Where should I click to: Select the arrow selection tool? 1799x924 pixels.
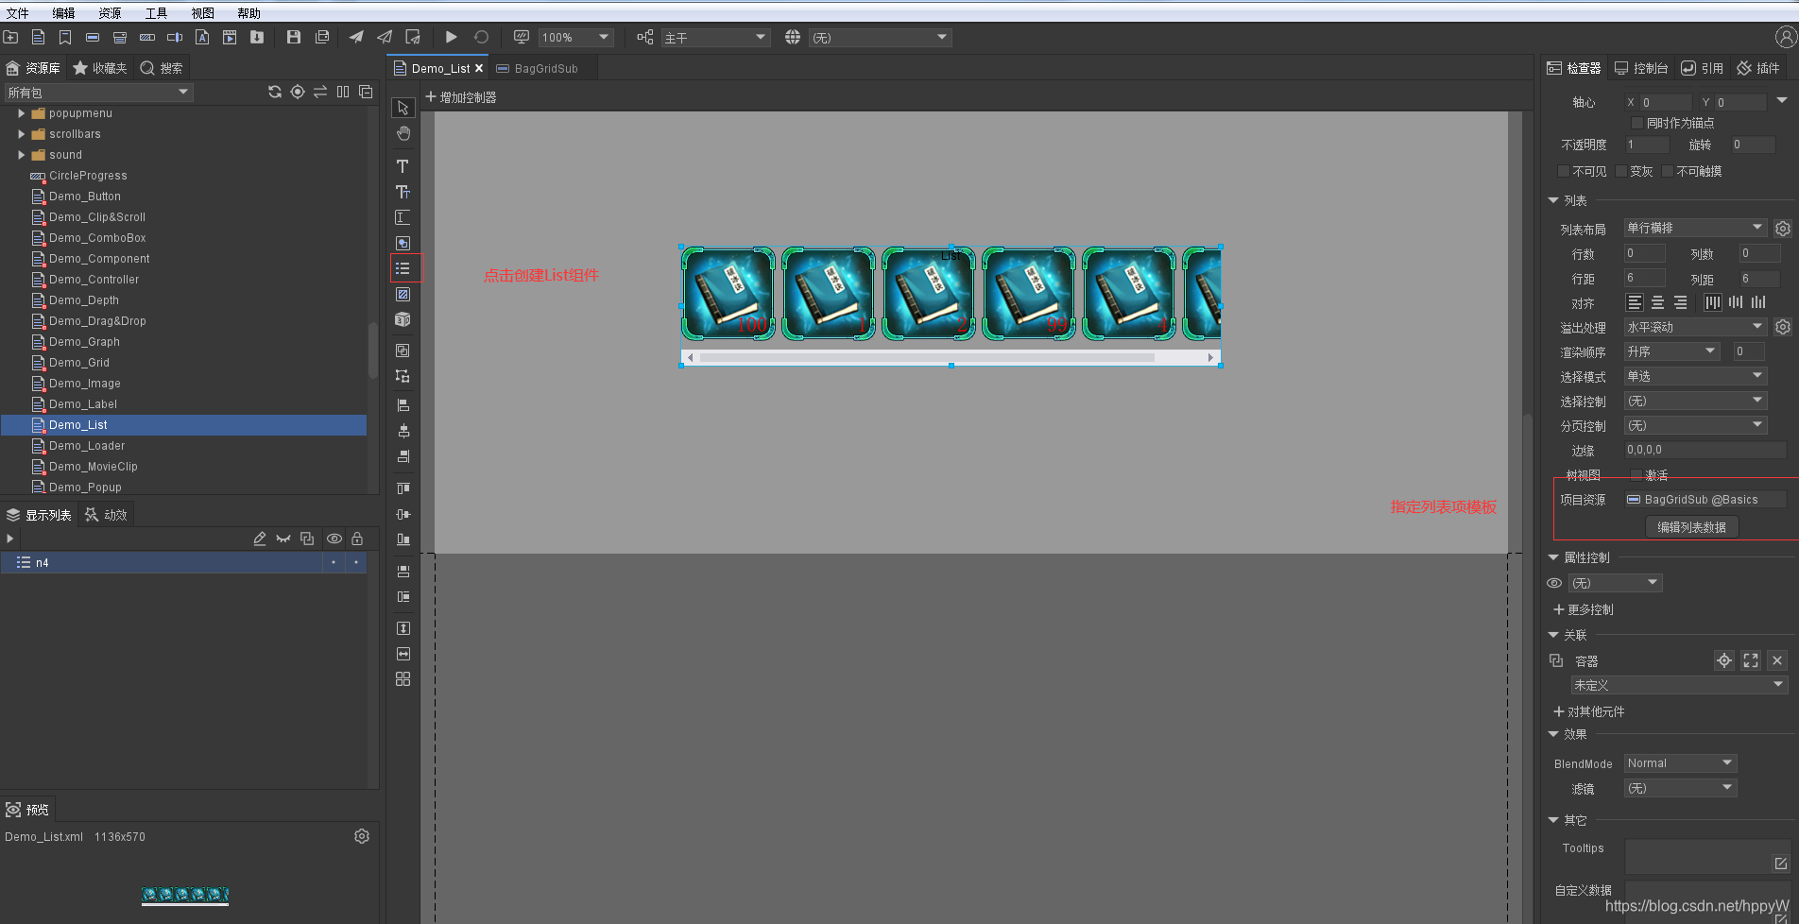(403, 108)
